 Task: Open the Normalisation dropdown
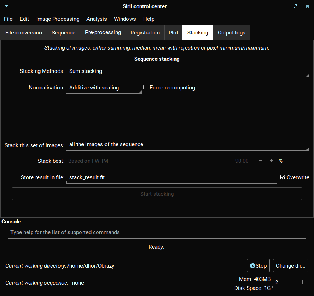point(104,88)
